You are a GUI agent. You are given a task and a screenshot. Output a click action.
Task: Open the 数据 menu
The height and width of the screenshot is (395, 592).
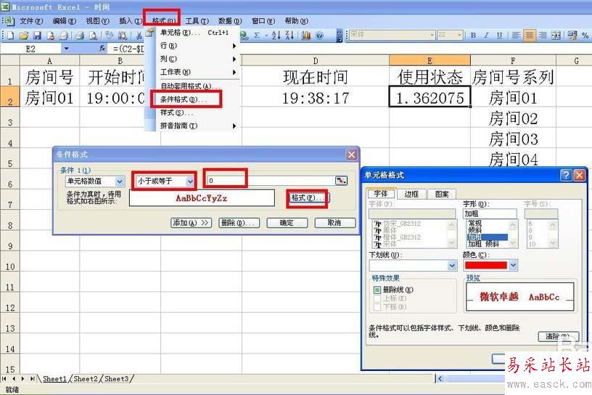[229, 21]
